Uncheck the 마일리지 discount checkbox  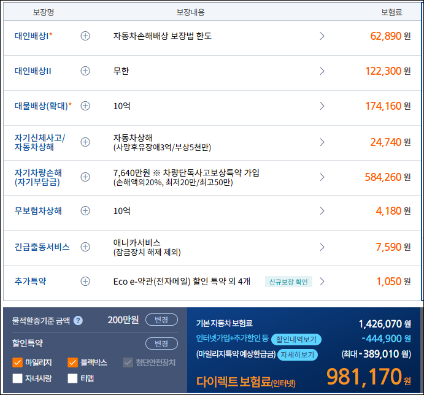click(18, 362)
